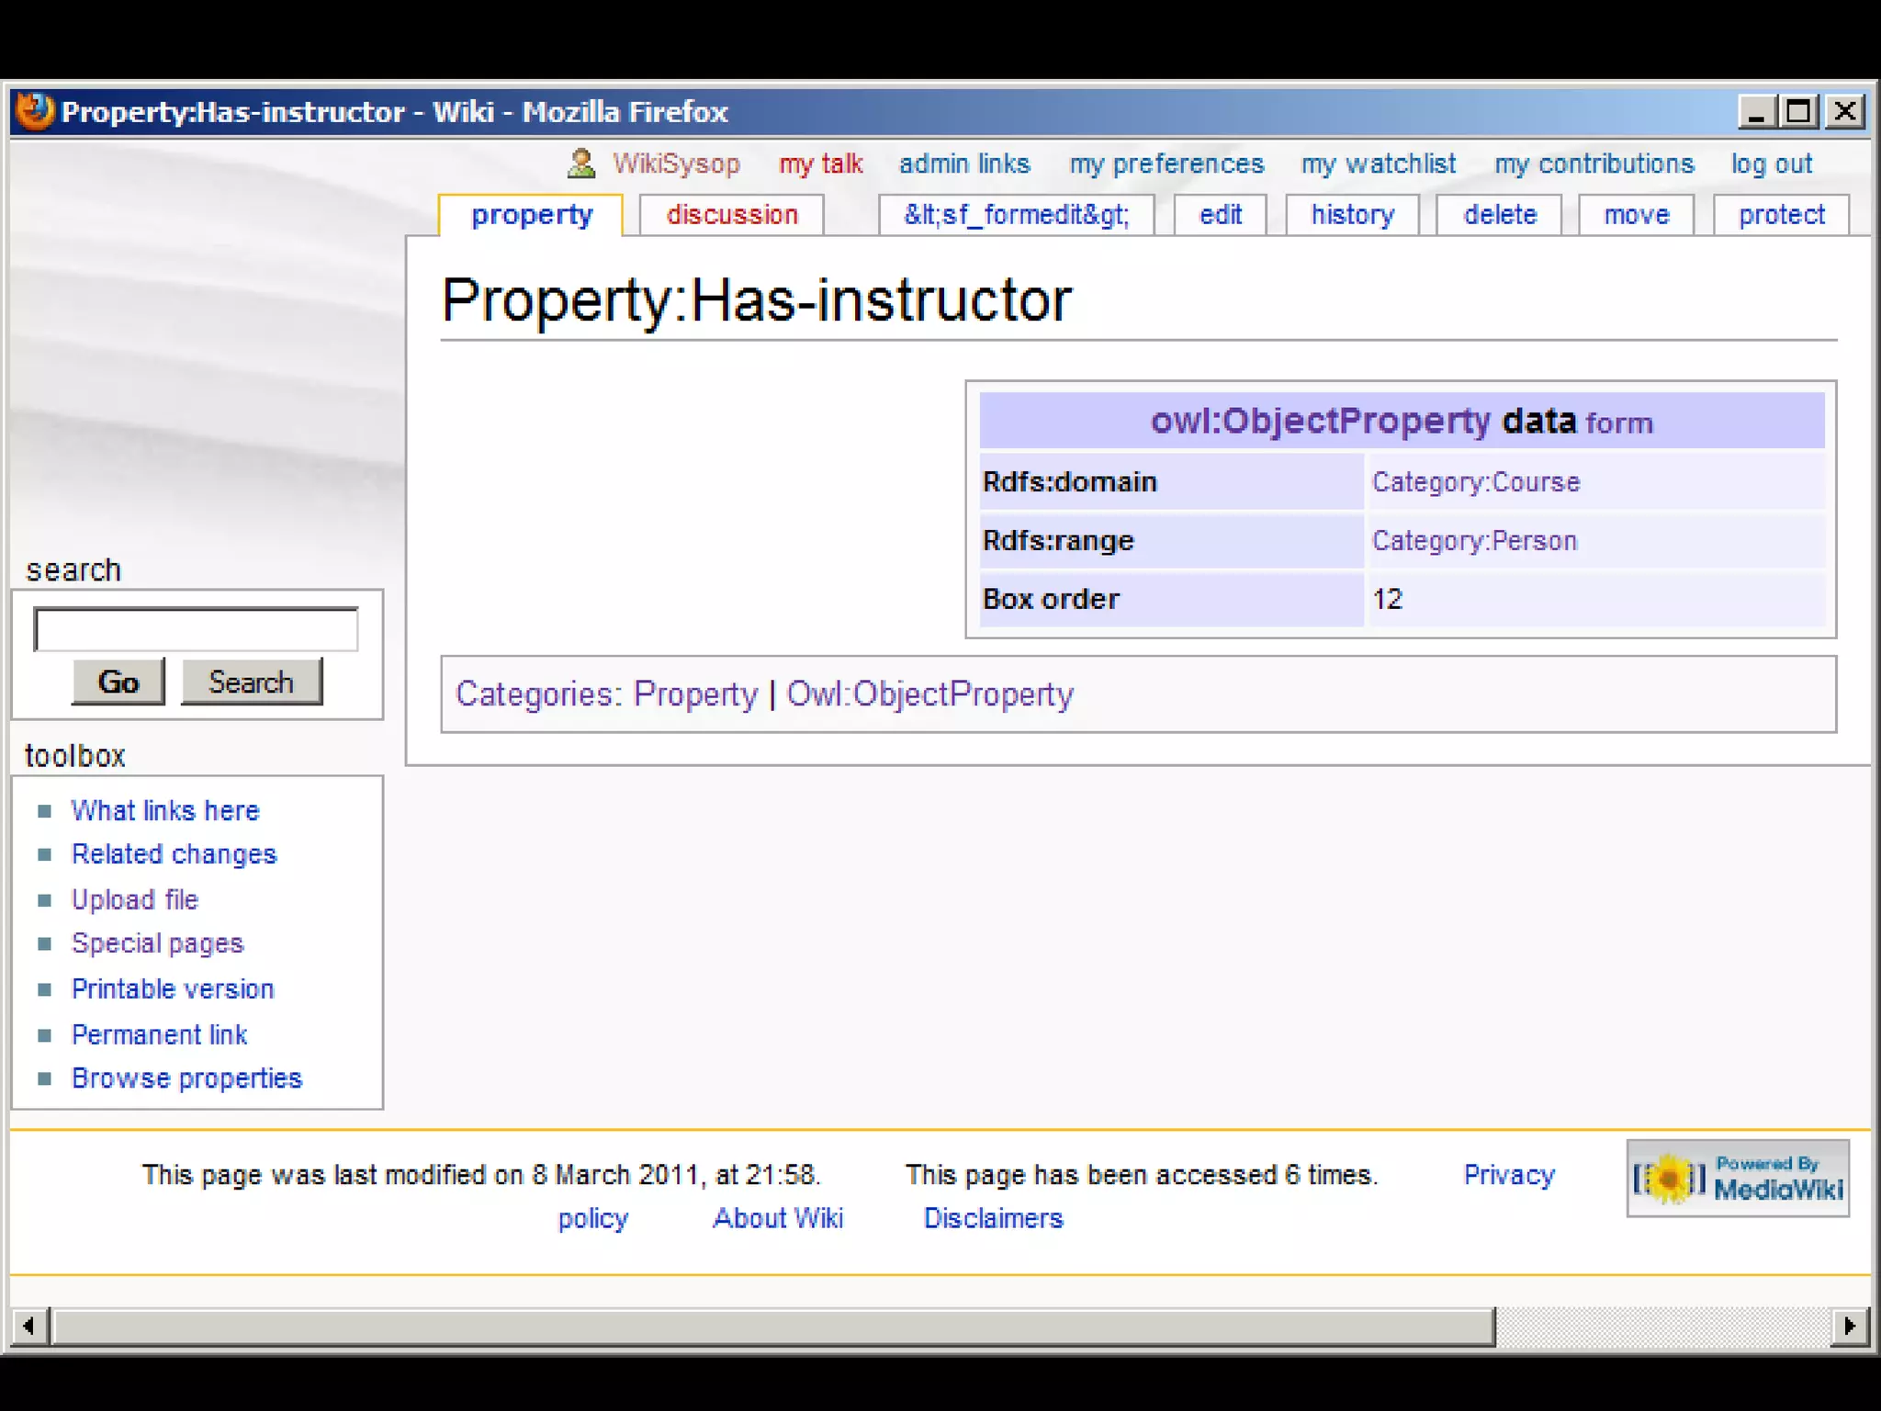Follow the Category:Person range link
The image size is (1881, 1411).
click(x=1473, y=541)
